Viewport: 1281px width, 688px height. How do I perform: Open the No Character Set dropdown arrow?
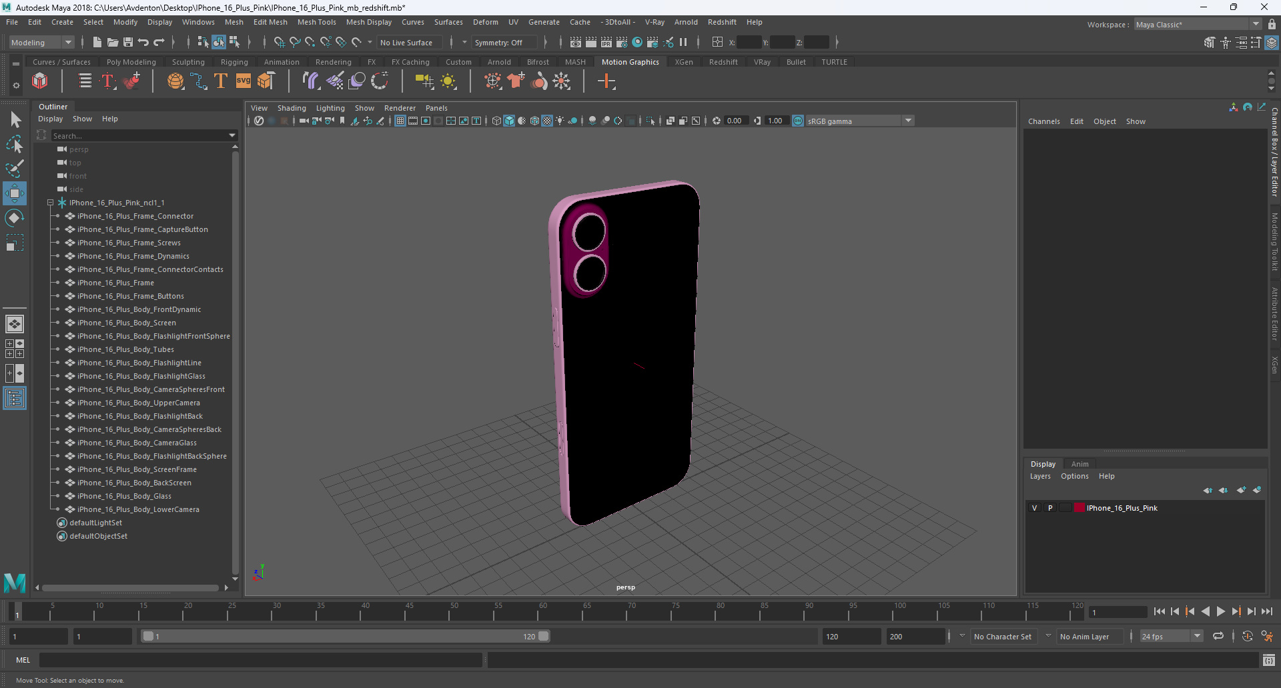[x=962, y=636]
